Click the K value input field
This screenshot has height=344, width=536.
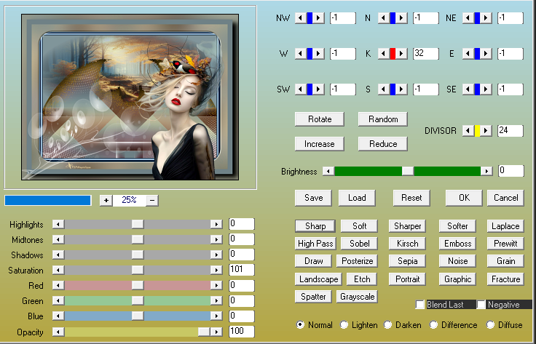tap(426, 54)
